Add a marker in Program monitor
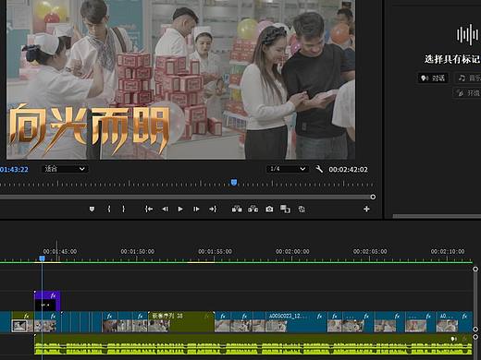Screen dimensions: 481x360 click(92, 210)
